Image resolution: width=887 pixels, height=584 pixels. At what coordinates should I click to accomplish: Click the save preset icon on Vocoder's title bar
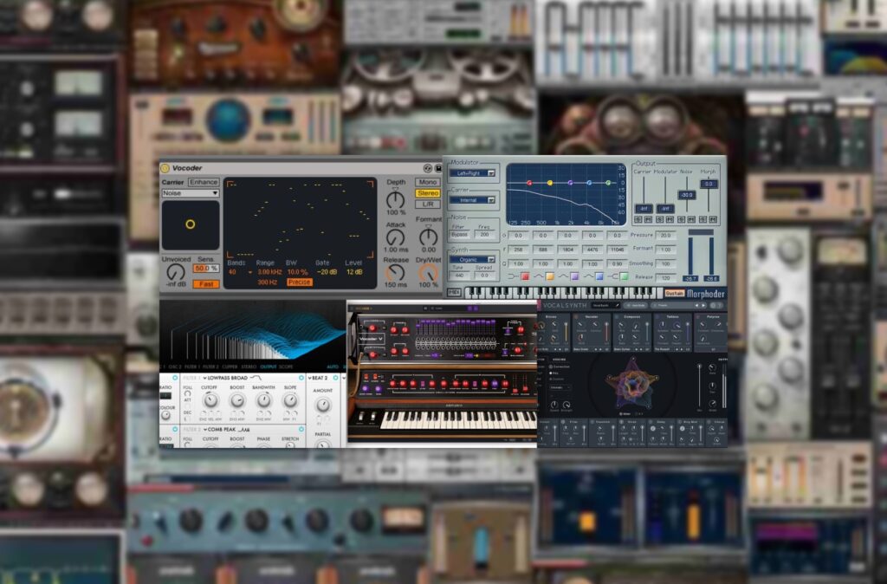(437, 167)
